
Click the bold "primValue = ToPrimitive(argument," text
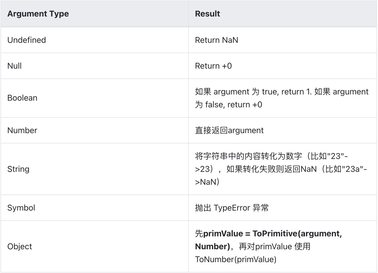click(273, 234)
